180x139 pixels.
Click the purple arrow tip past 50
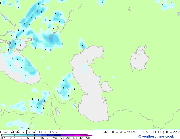[90, 135]
